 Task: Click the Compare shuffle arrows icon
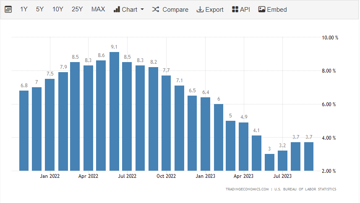point(155,9)
